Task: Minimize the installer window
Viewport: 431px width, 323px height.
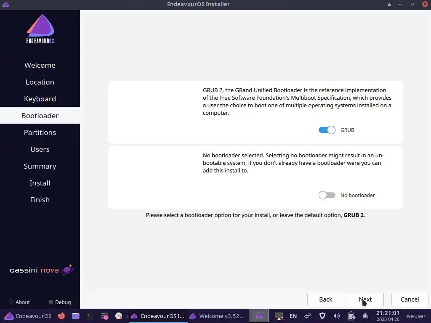Action: pyautogui.click(x=400, y=4)
